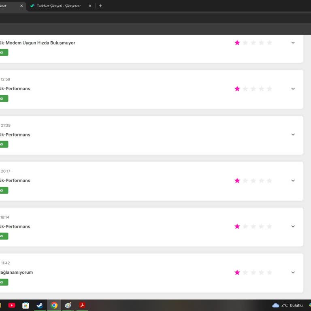Image resolution: width=311 pixels, height=311 pixels.
Task: Click the Performans title under 21:39
Action: pyautogui.click(x=15, y=135)
